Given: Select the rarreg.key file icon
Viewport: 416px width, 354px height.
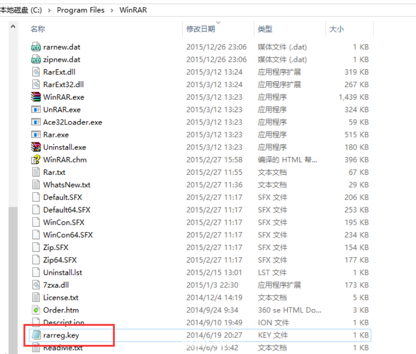Looking at the screenshot, I should (x=36, y=335).
